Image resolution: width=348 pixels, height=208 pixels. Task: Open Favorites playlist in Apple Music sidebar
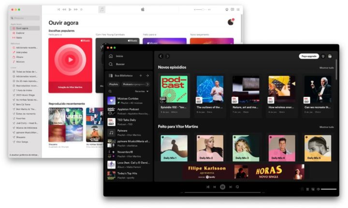pos(25,119)
